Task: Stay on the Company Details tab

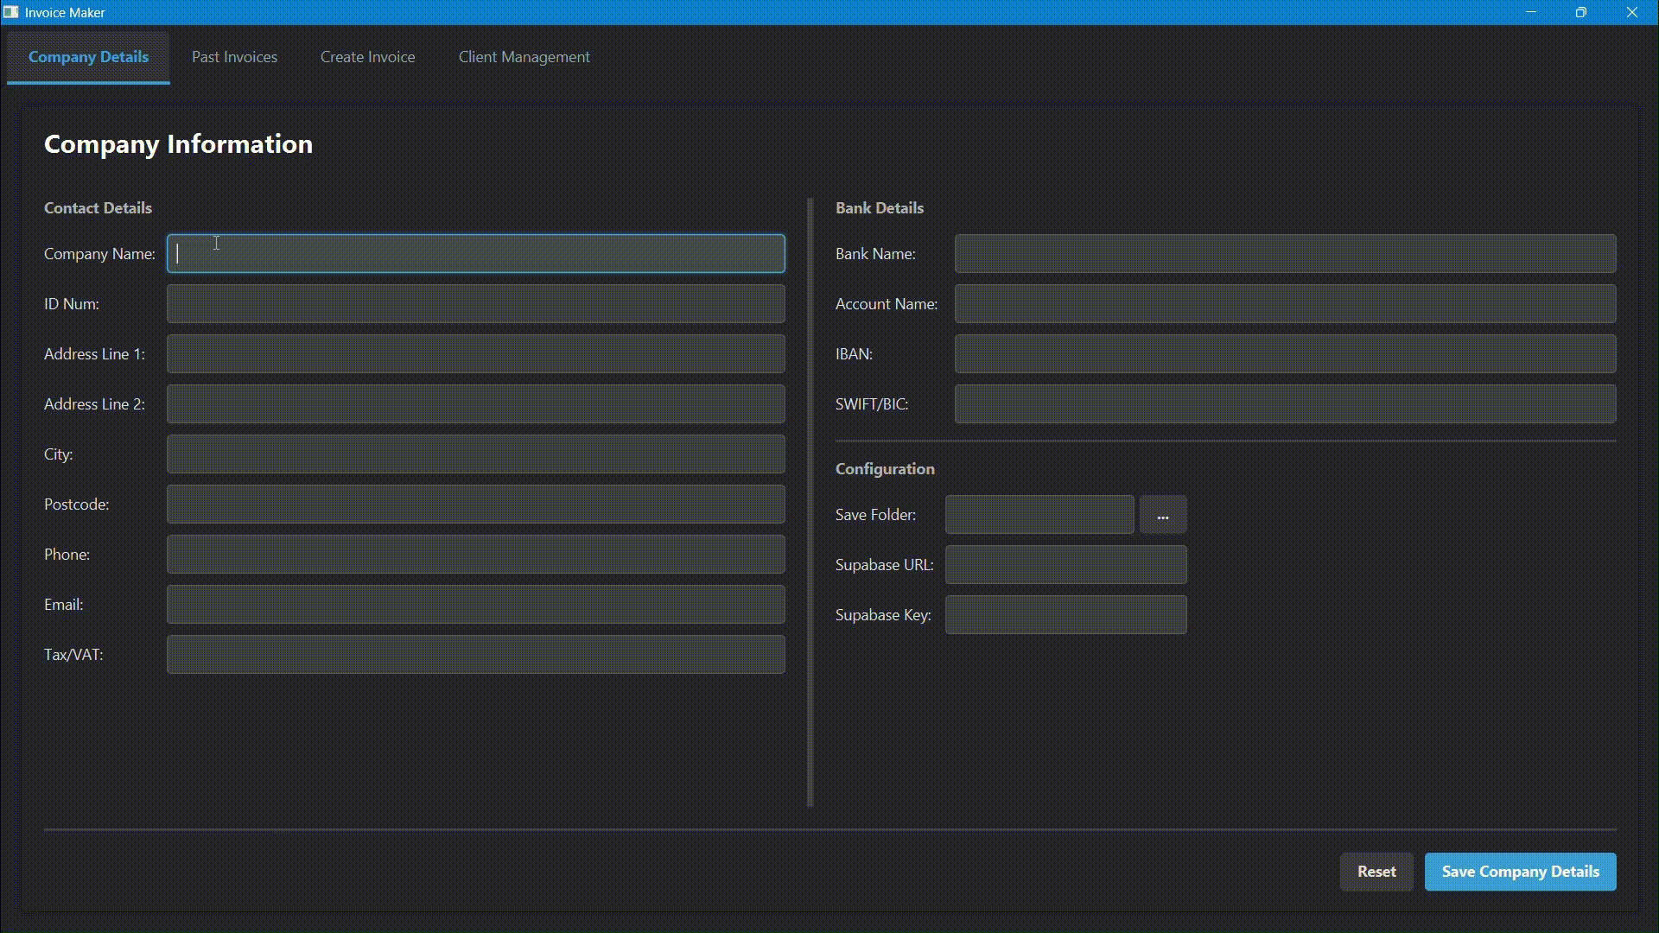Action: [x=87, y=57]
